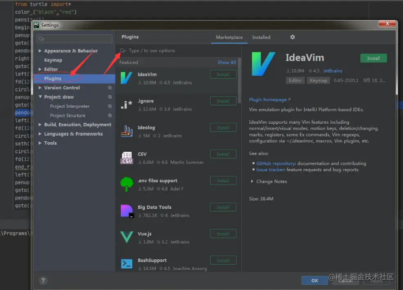Click the PyCharm icon in Settings title bar
The width and height of the screenshot is (403, 290).
coord(36,25)
